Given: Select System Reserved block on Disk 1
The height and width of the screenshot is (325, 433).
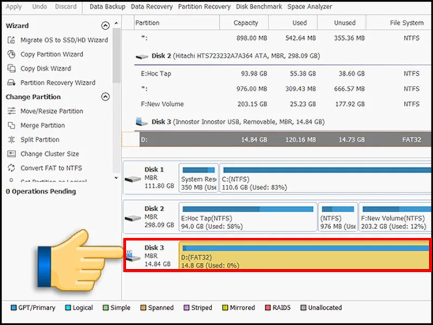Looking at the screenshot, I should coord(199,179).
